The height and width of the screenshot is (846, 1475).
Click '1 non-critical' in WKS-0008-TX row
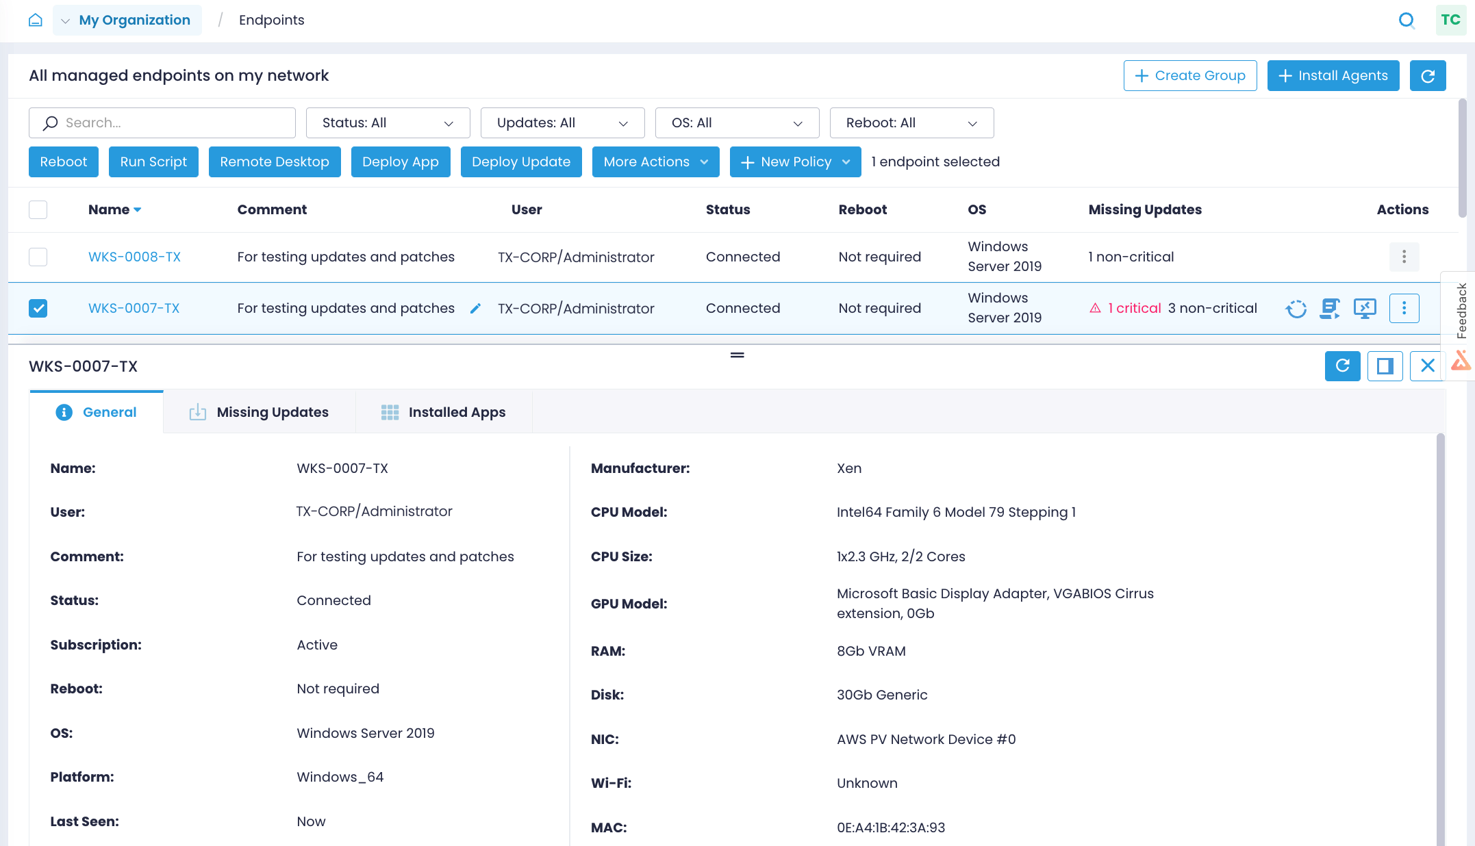pos(1131,257)
